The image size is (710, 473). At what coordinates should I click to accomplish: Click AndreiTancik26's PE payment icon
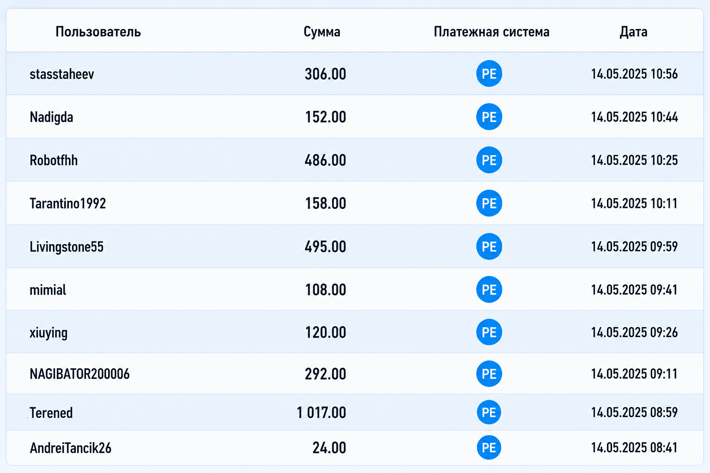pos(489,448)
